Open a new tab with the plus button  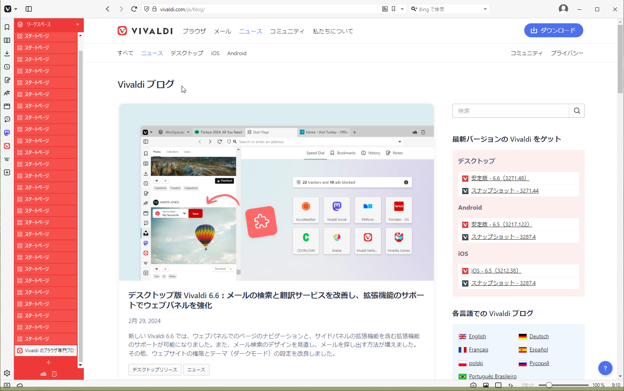pos(49,362)
